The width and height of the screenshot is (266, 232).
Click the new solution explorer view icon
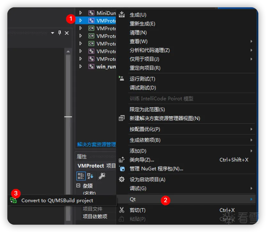[x=121, y=118]
